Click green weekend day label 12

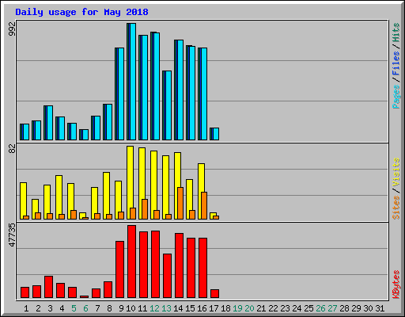(154, 308)
